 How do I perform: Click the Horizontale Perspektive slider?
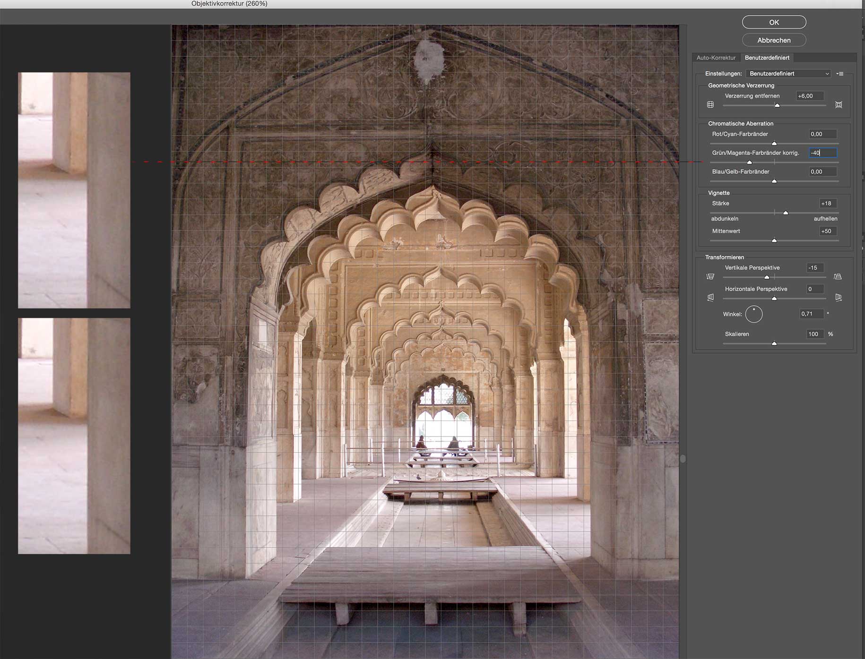[x=774, y=298]
